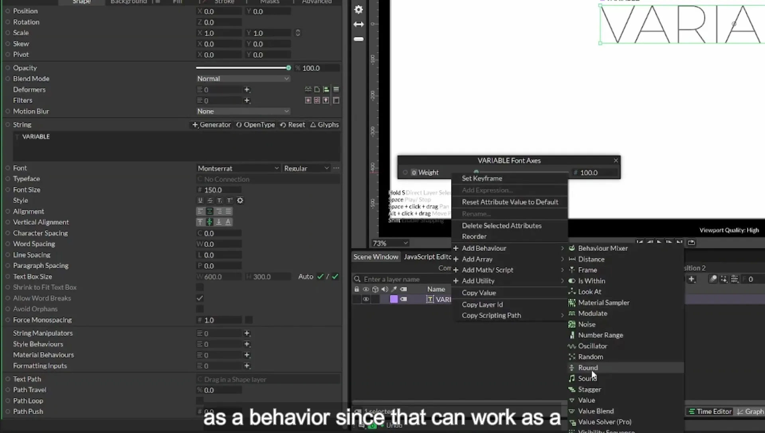Select Reset Attribute Value to Default
Image resolution: width=765 pixels, height=433 pixels.
[509, 202]
